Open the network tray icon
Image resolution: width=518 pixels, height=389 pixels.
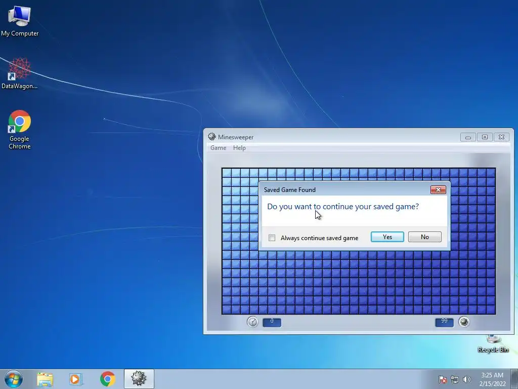click(x=455, y=379)
